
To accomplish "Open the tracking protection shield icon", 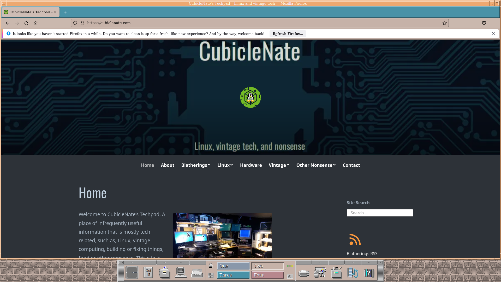I will coord(75,23).
